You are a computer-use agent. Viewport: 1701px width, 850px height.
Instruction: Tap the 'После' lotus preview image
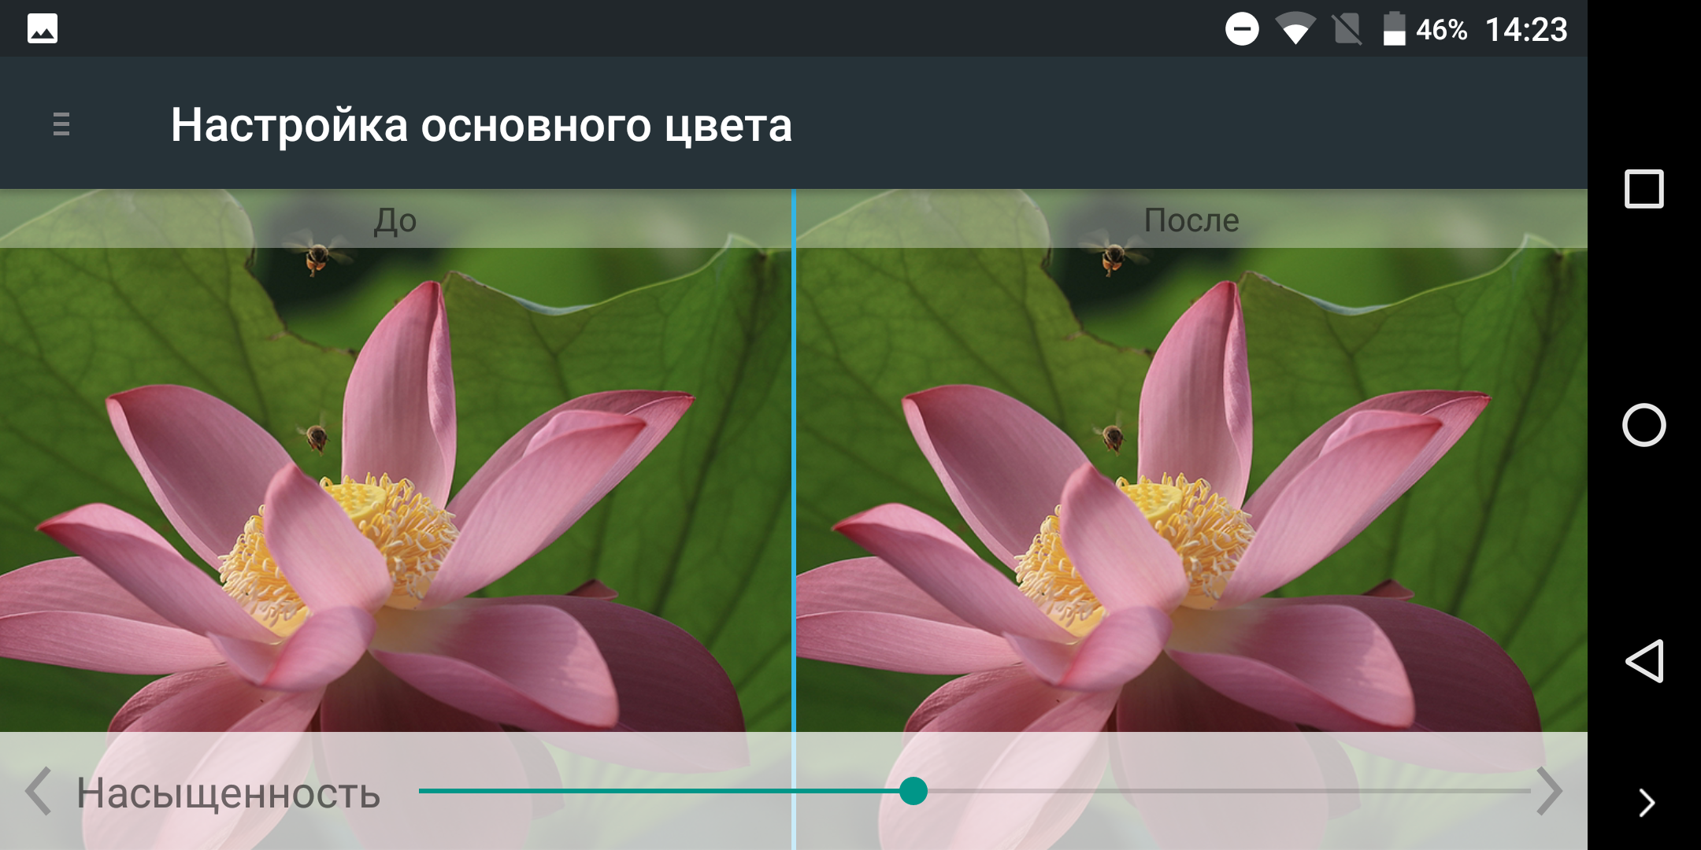[1192, 488]
